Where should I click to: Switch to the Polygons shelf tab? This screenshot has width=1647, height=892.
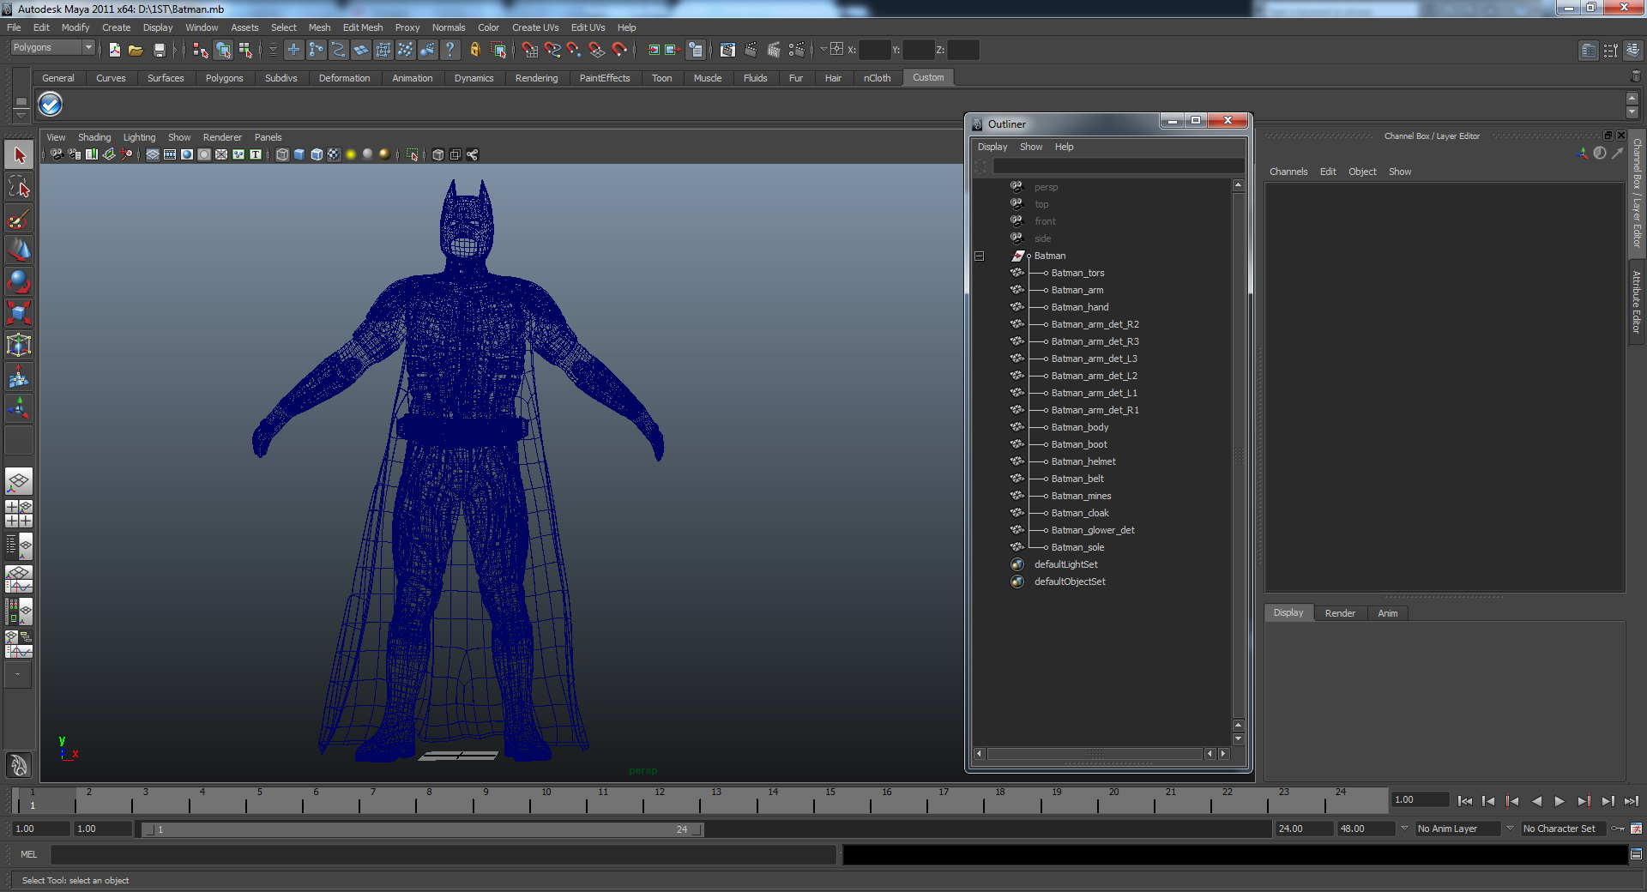[x=224, y=78]
